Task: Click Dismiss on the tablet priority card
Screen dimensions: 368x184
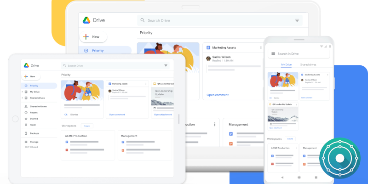Action: pos(74,115)
